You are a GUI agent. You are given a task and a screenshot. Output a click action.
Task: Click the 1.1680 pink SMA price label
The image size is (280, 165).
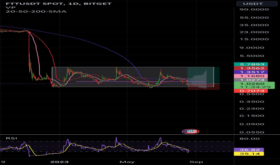click(x=251, y=76)
